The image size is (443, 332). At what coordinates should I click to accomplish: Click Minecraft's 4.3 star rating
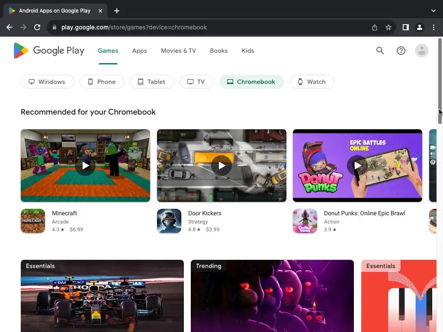58,230
